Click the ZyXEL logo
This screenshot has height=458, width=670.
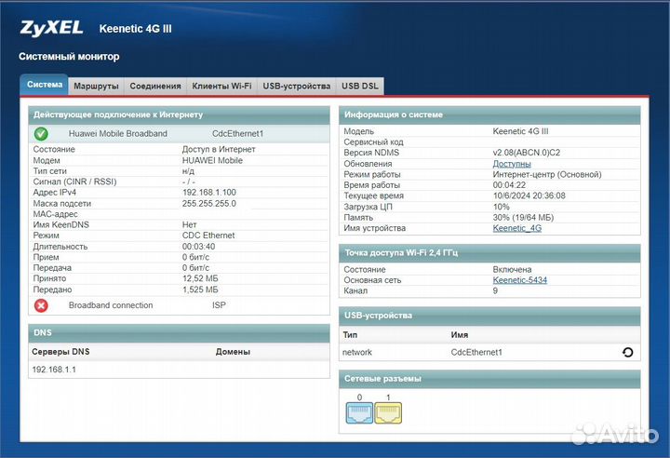click(x=54, y=28)
